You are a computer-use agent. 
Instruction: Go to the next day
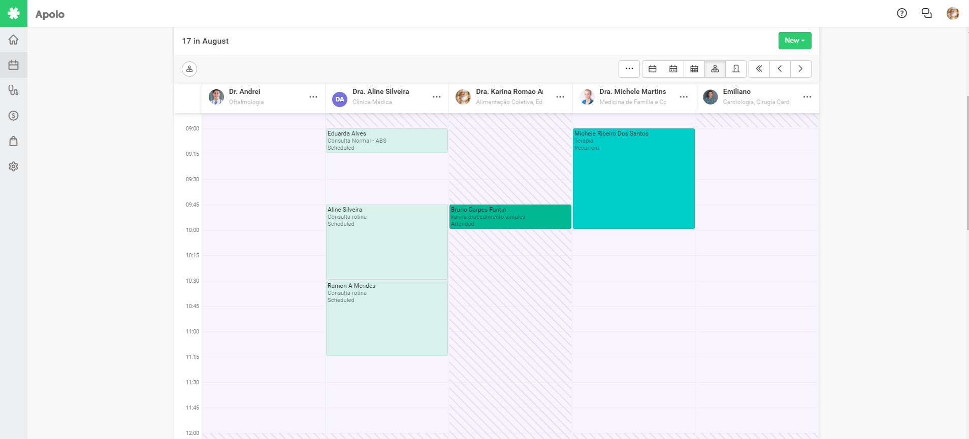[x=800, y=69]
